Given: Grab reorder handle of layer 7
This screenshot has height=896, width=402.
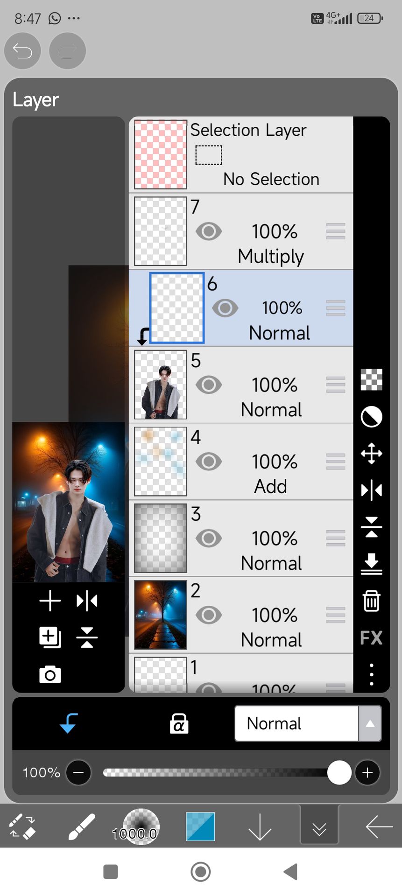Looking at the screenshot, I should pos(336,231).
